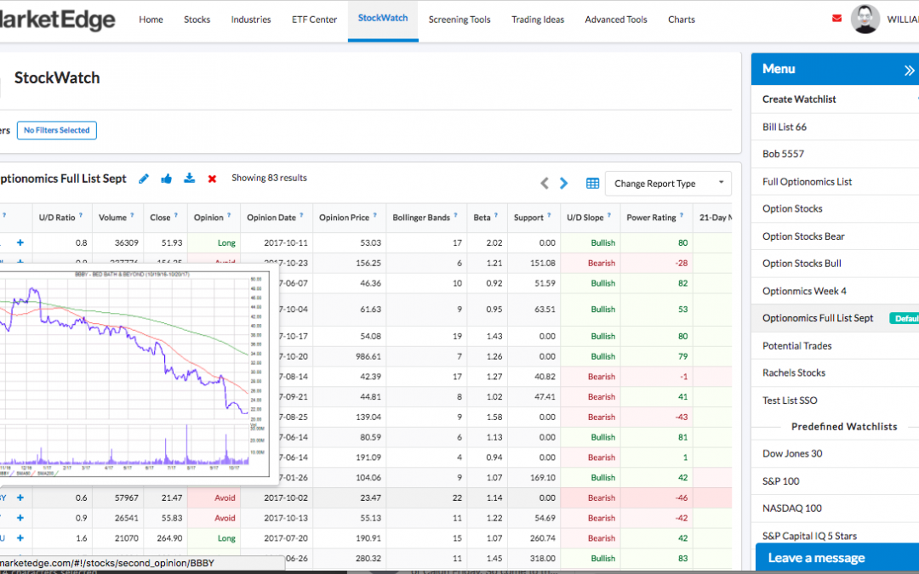This screenshot has height=574, width=919.
Task: Click the help icon beside U/D Ratio header
Action: [x=81, y=215]
